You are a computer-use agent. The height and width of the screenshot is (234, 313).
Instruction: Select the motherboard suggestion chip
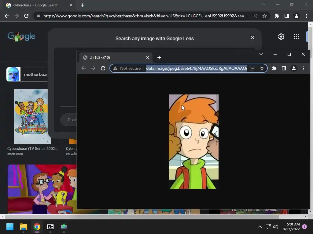click(27, 74)
